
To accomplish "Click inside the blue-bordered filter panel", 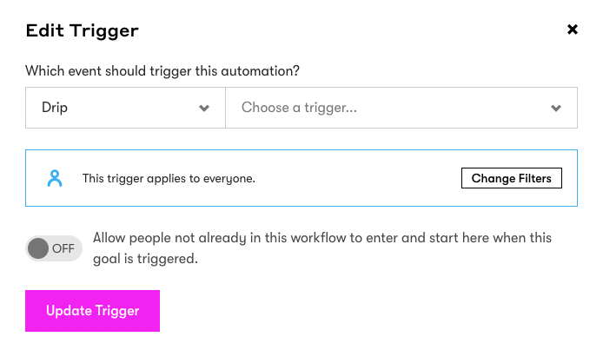I will (x=301, y=178).
